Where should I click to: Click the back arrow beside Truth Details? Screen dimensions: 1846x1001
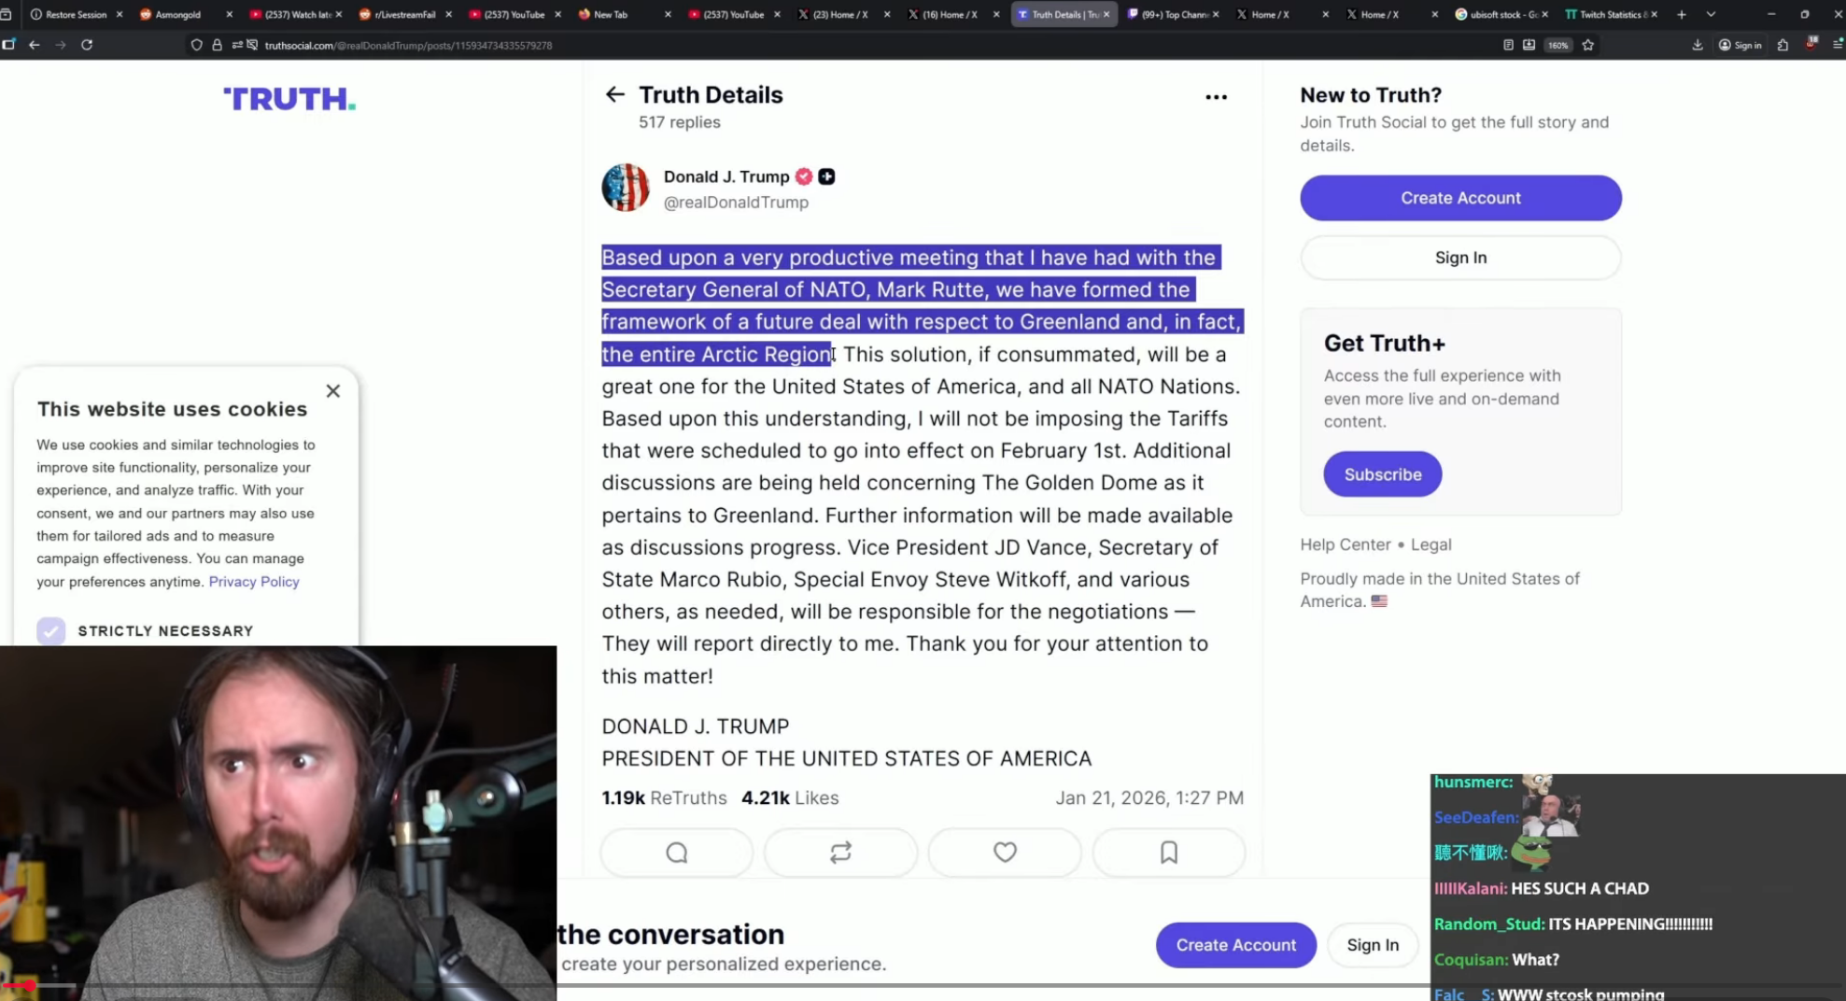pyautogui.click(x=614, y=94)
